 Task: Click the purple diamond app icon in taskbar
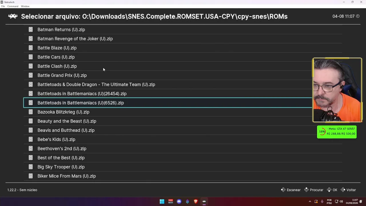click(187, 201)
